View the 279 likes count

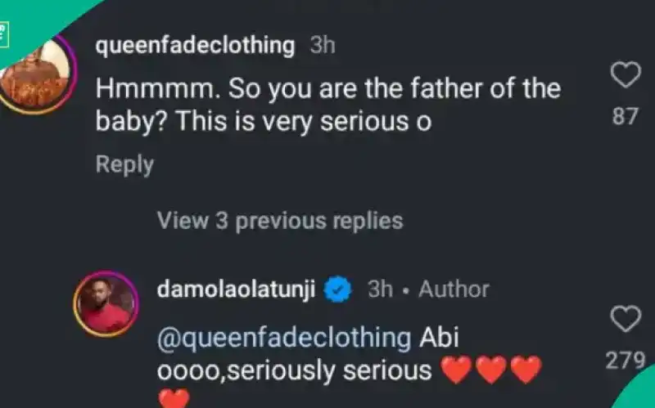click(626, 361)
